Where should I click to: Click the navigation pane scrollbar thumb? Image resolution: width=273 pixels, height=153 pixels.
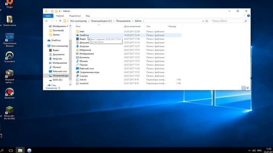tap(70, 60)
